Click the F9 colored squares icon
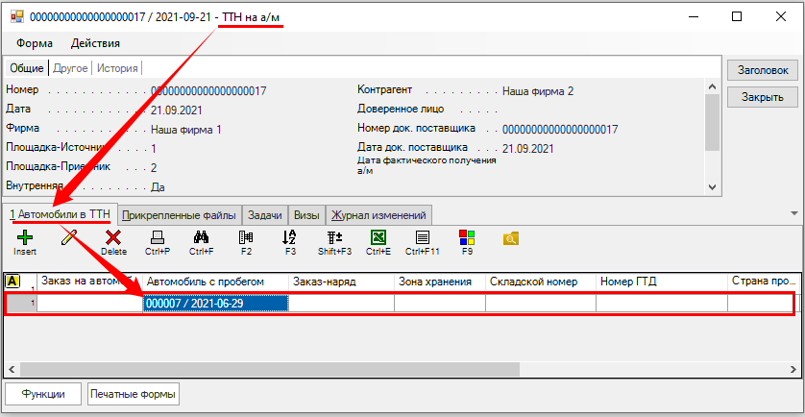This screenshot has height=417, width=805. tap(467, 236)
